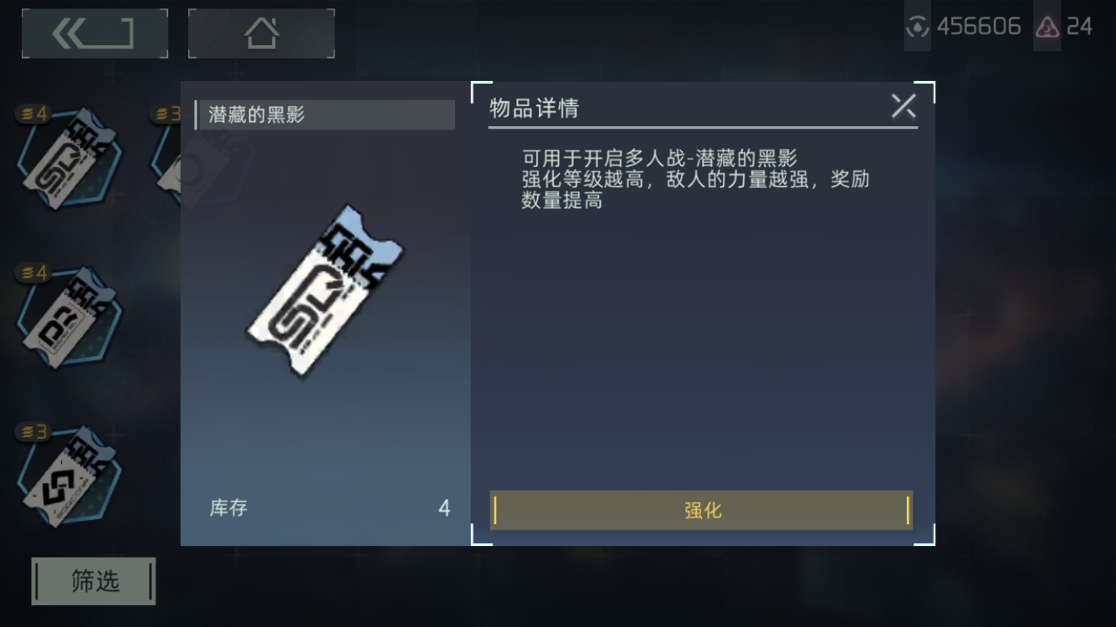This screenshot has height=627, width=1116.
Task: Return to the home screen via house icon
Action: click(261, 33)
